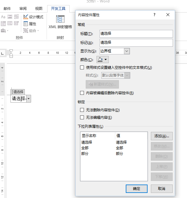This screenshot has height=198, width=187.
Task: Confirm with the 确定 button
Action: coord(137,189)
